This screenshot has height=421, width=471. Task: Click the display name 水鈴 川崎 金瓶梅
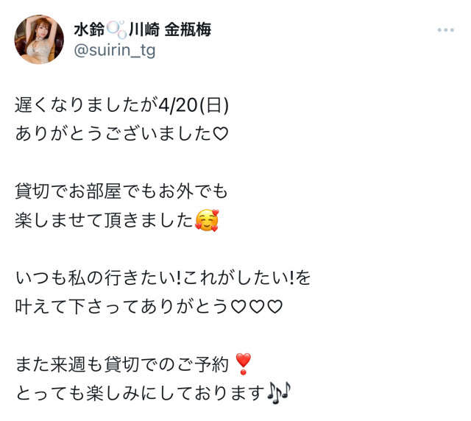click(142, 29)
